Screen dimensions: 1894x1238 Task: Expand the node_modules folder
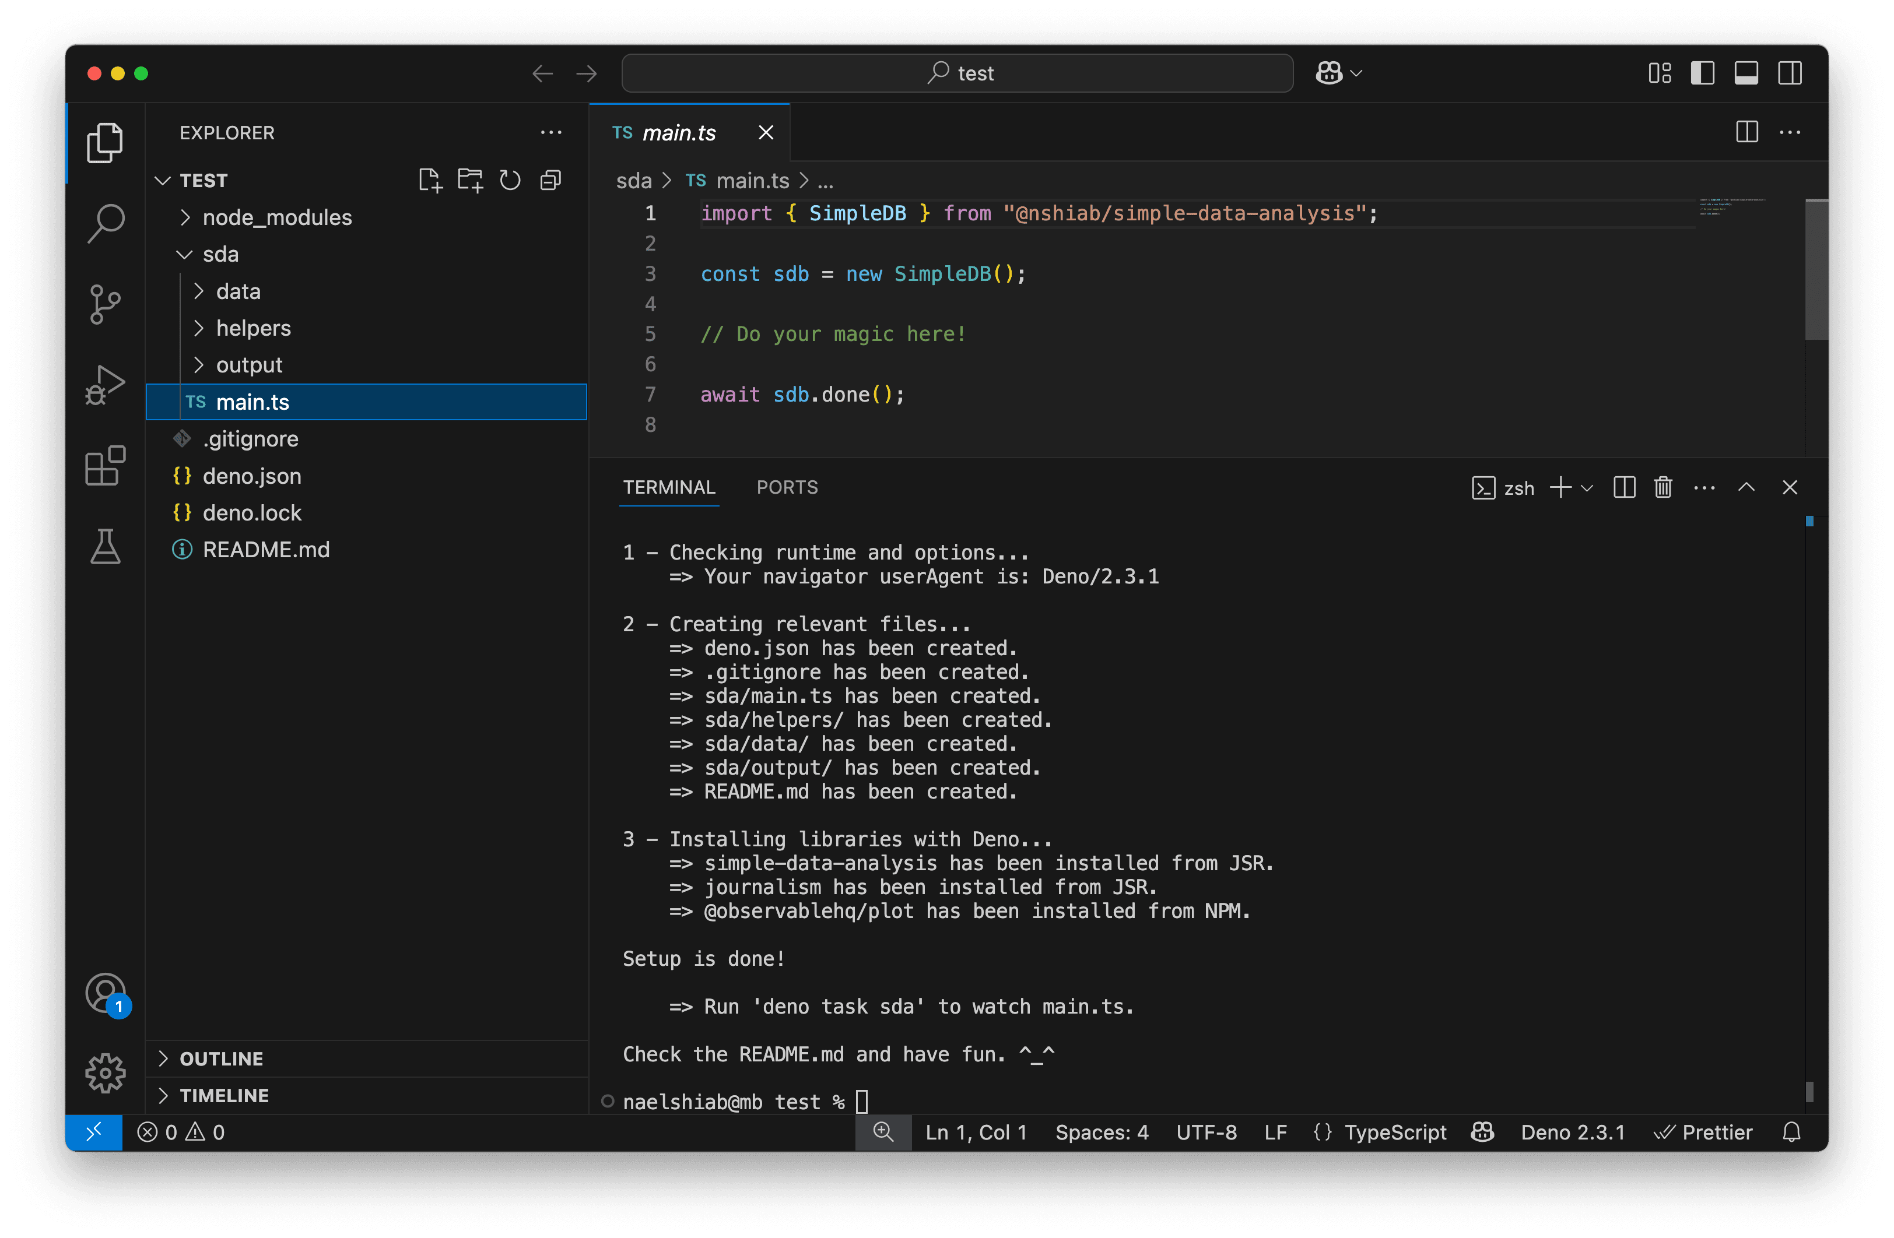pos(367,217)
